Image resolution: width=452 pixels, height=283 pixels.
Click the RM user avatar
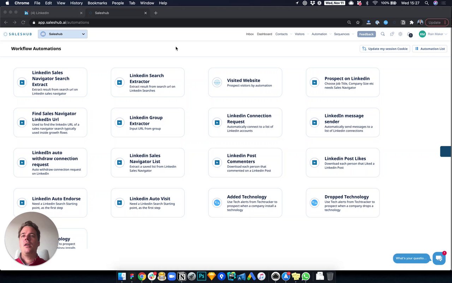coord(422,34)
